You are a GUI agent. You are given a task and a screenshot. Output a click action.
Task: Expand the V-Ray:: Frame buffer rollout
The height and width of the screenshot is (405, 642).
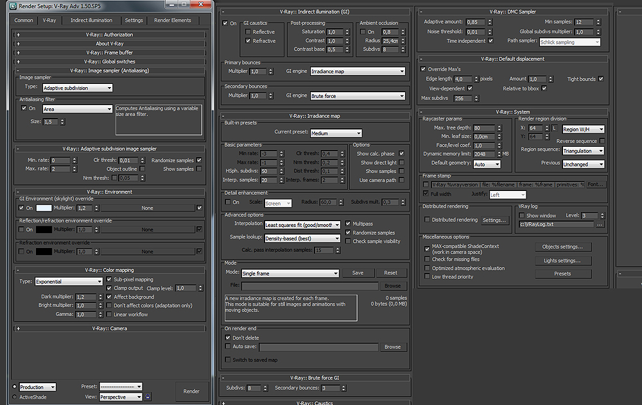[109, 53]
